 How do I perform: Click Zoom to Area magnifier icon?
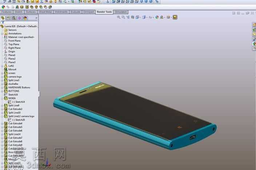coord(123,17)
